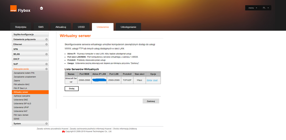Viewport: 286px width, 140px height.
Task: Open the Udostępnianie tab
Action: point(129,27)
